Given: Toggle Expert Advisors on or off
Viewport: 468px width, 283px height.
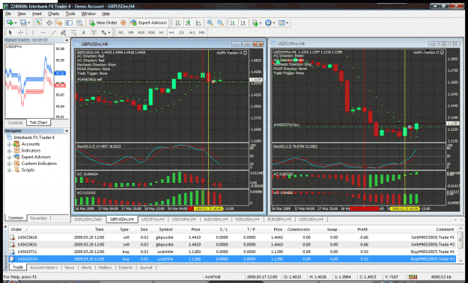Looking at the screenshot, I should point(149,22).
